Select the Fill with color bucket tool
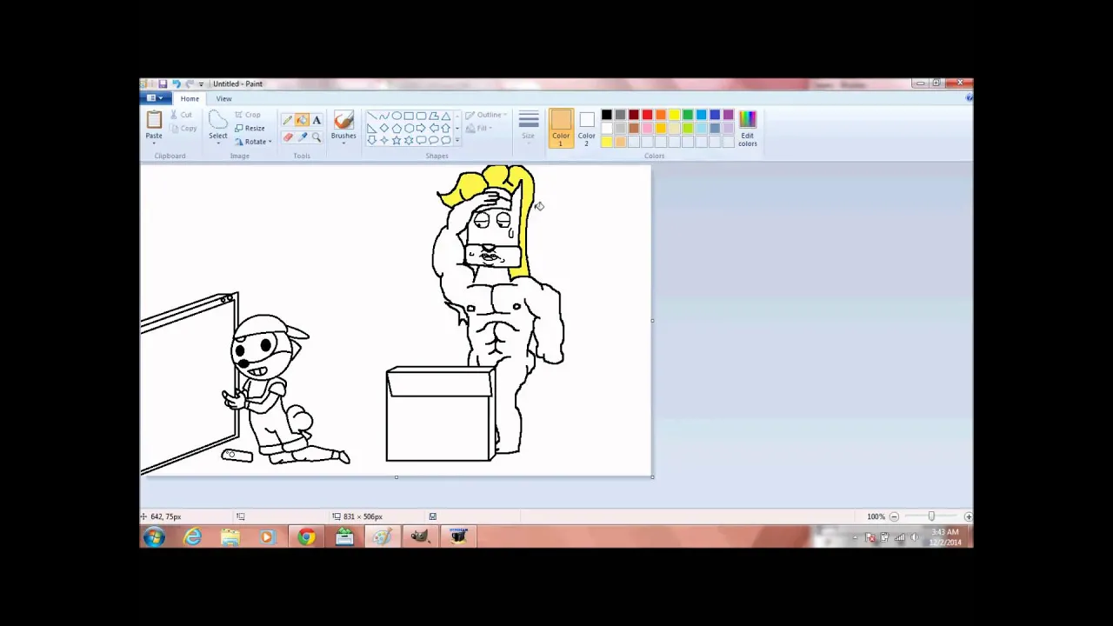Screen dimensions: 1113x626 click(301, 119)
